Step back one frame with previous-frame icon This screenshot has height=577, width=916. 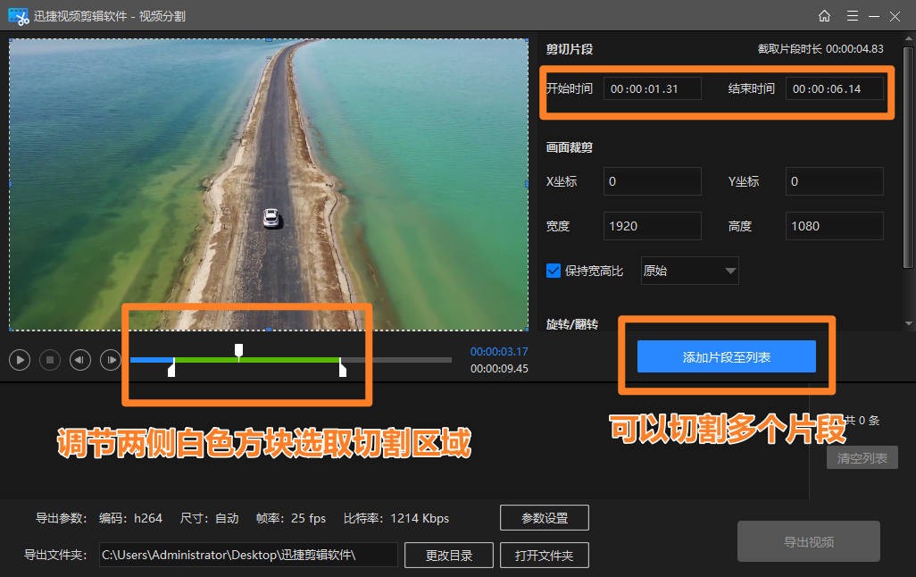[79, 360]
